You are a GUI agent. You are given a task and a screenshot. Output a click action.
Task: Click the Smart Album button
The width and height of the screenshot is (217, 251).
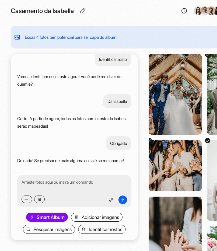coord(47,217)
